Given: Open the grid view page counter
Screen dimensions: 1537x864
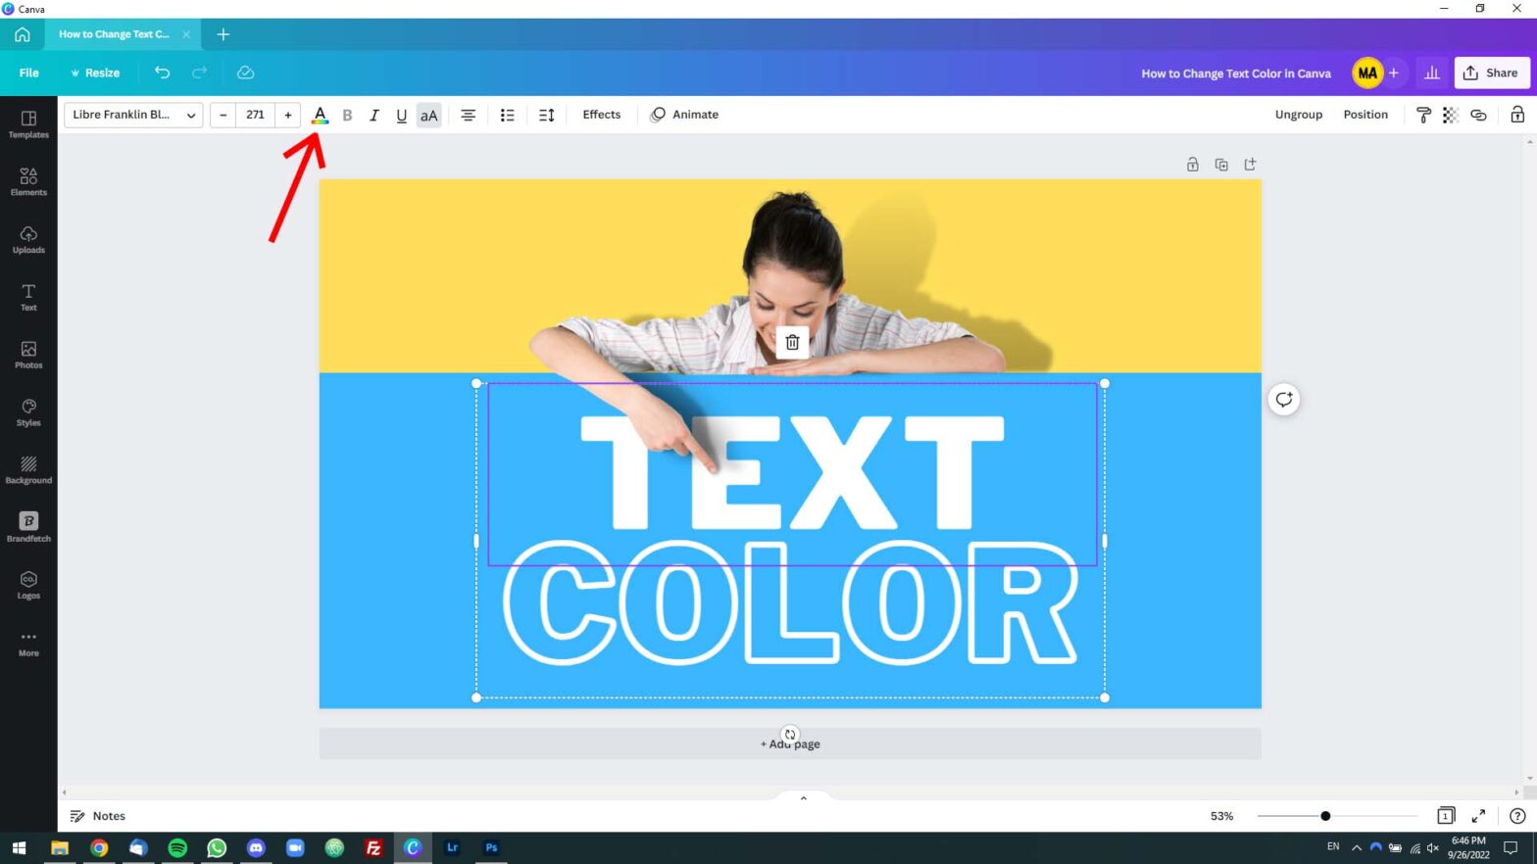Looking at the screenshot, I should (1446, 816).
